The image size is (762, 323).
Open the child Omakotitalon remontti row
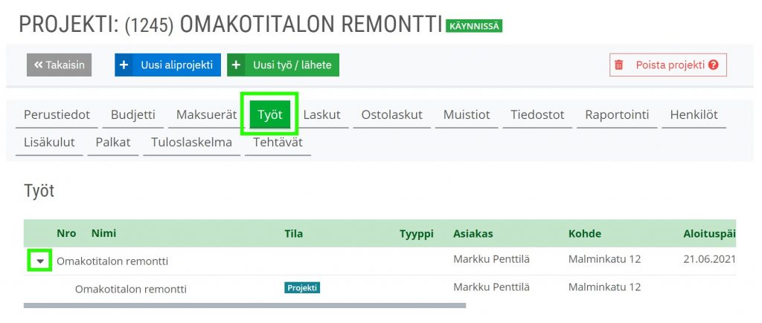[x=130, y=289]
